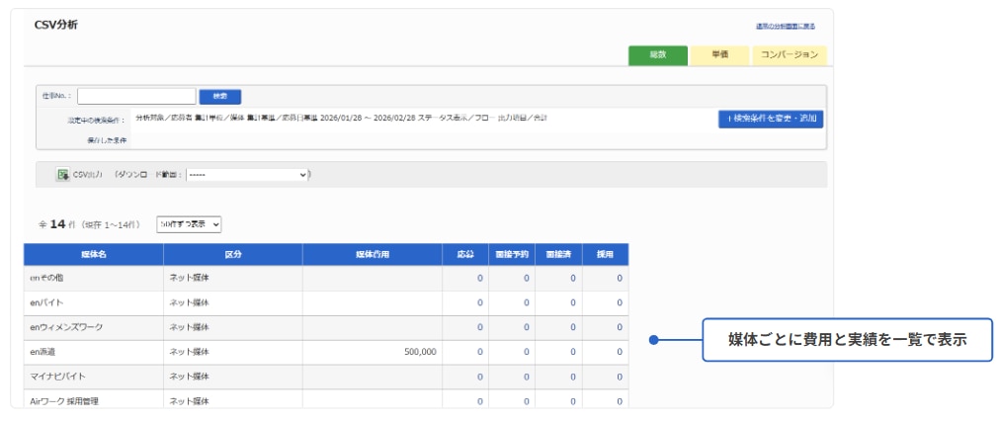Click the CSV分析 page title
1000x422 pixels.
pyautogui.click(x=56, y=25)
